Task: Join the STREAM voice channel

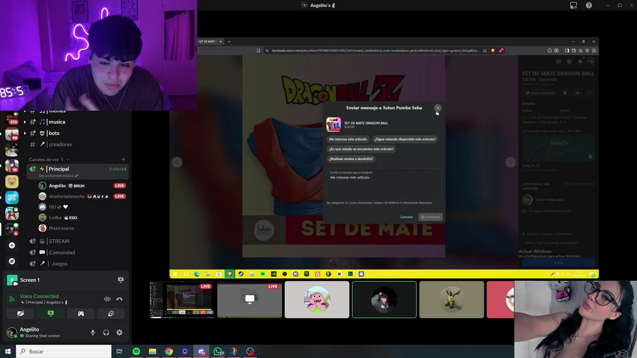Action: pos(59,241)
